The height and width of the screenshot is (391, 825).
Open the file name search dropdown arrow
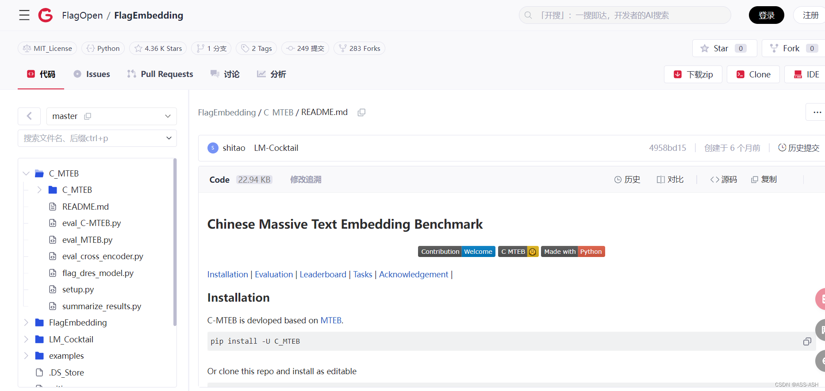coord(169,138)
